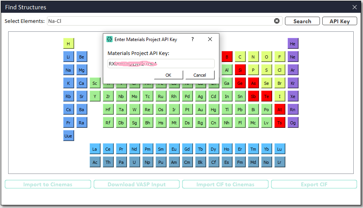Select Silicon (Si) element tile
Image resolution: width=363 pixels, height=208 pixels.
click(x=240, y=70)
